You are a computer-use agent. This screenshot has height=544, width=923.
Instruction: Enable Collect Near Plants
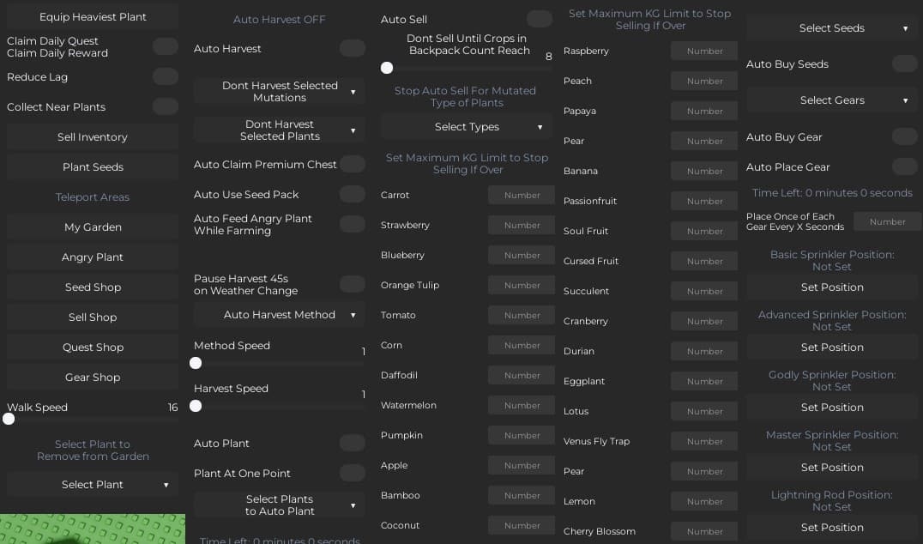point(165,106)
